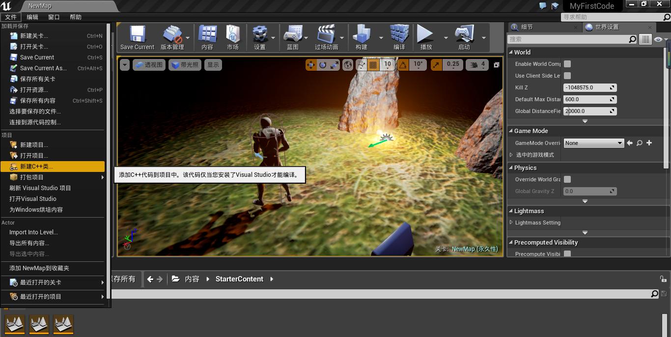Viewport: 671px width, 337px height.
Task: Click the 编译 compile toolbar icon
Action: tap(399, 37)
